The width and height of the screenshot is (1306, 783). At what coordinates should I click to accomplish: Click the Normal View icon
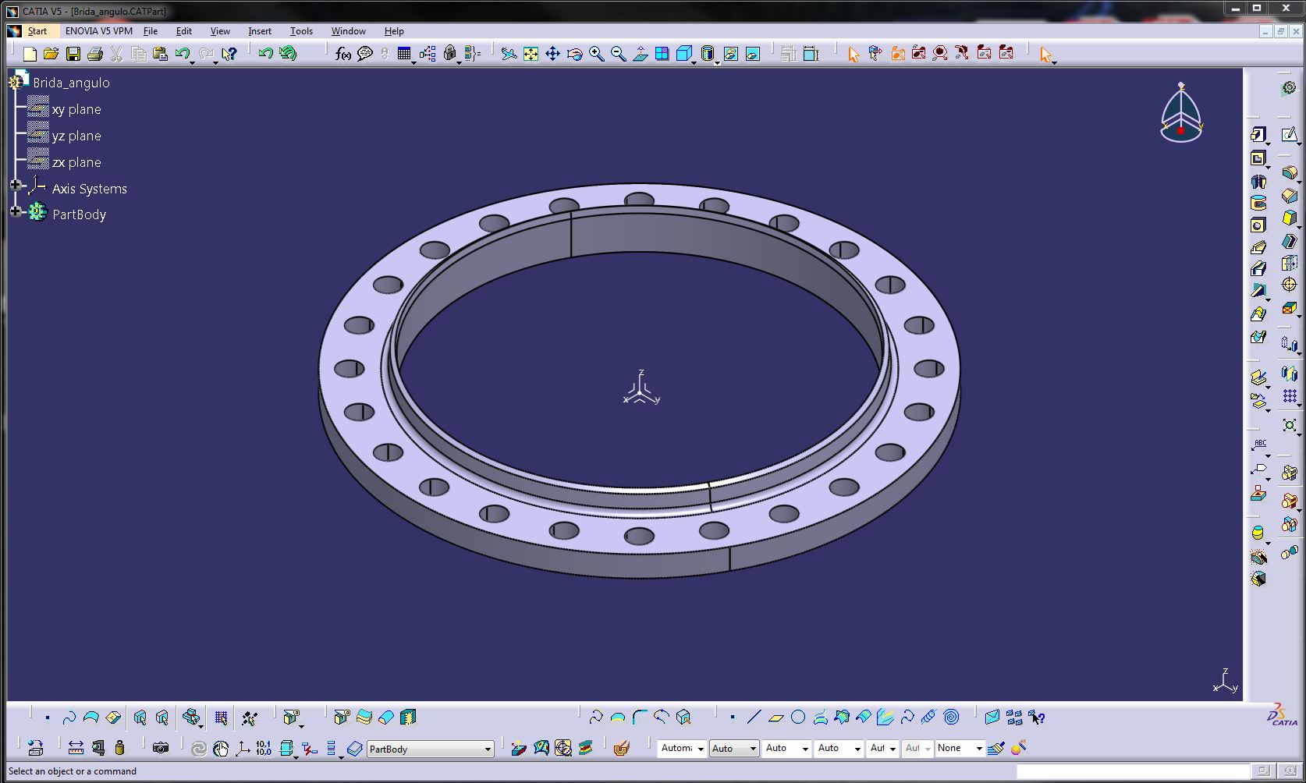(x=641, y=54)
